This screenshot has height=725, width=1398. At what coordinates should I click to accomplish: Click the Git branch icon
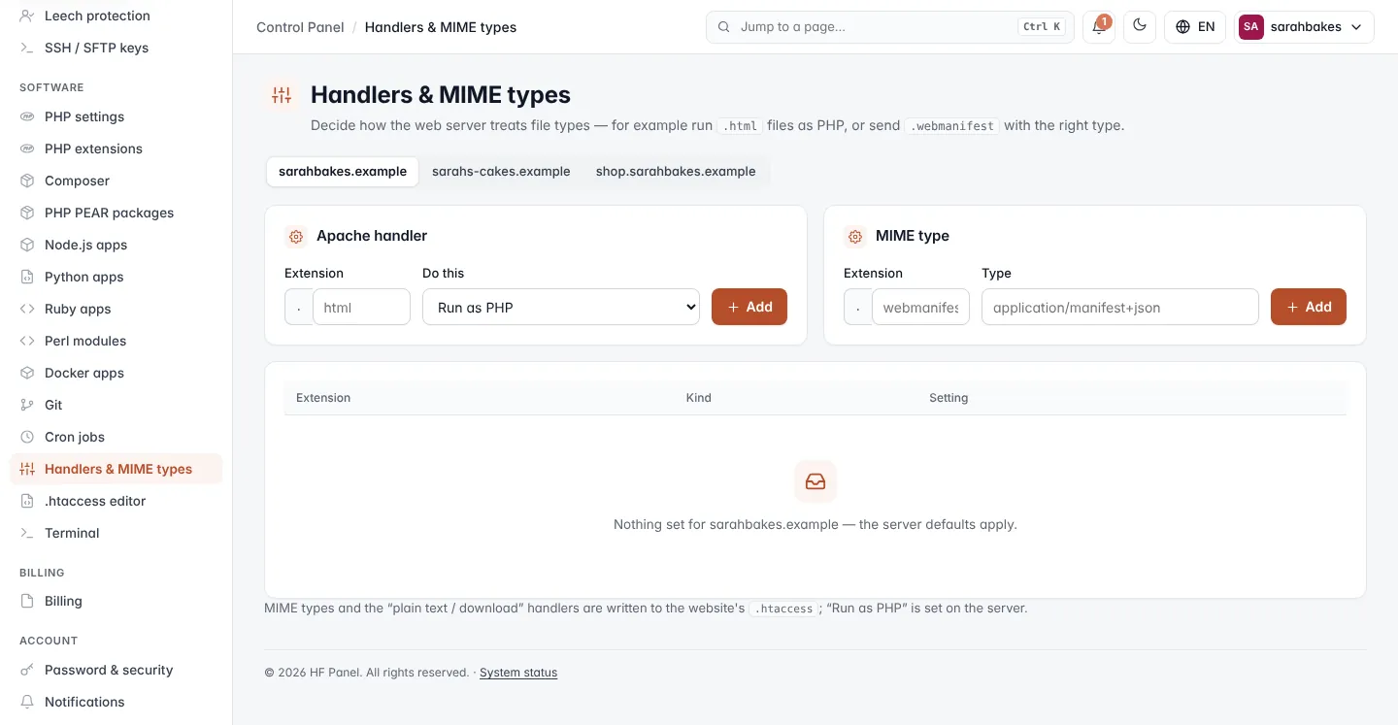[x=27, y=405]
